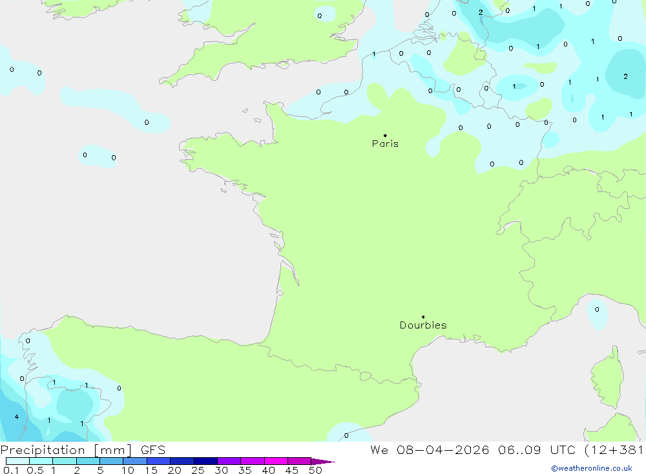Click the legend scale label '0.1'
Viewport: 646px width, 474px height.
click(x=11, y=470)
